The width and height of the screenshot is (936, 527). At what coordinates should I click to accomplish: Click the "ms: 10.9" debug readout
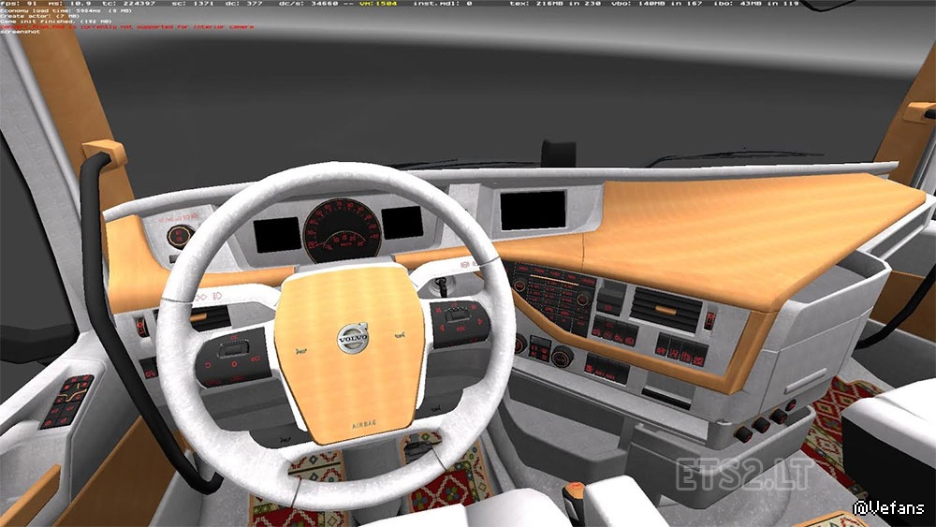click(70, 4)
